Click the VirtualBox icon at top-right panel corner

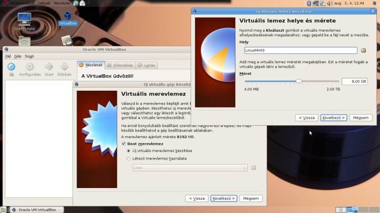click(374, 3)
